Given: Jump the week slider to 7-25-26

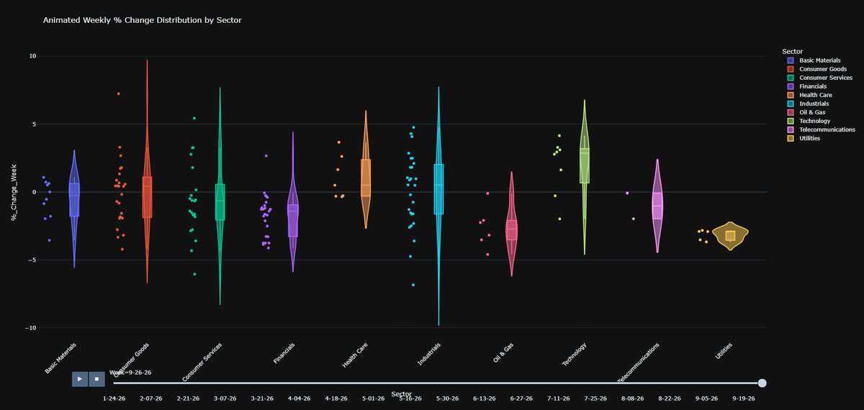Looking at the screenshot, I should tap(596, 398).
